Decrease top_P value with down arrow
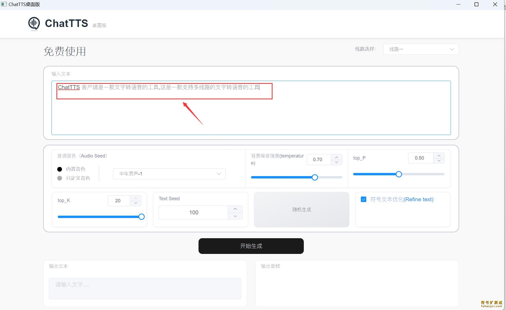Image resolution: width=506 pixels, height=310 pixels. coord(439,161)
